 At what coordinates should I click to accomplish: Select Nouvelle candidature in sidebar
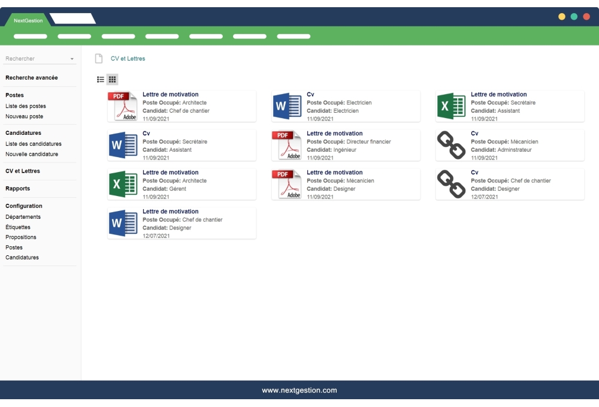pos(32,154)
